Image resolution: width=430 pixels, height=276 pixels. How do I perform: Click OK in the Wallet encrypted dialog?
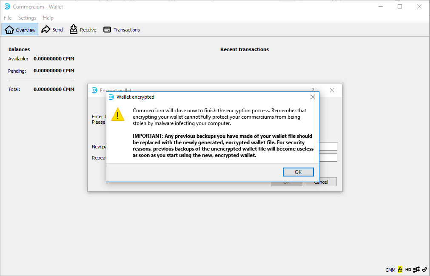[x=298, y=172]
